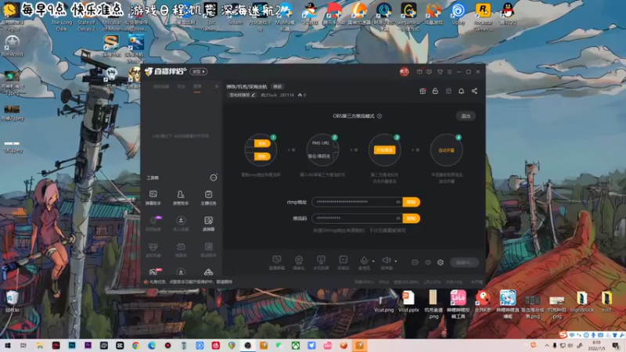The width and height of the screenshot is (626, 352).
Task: Open the mail icon in the title bar
Action: pyautogui.click(x=419, y=72)
